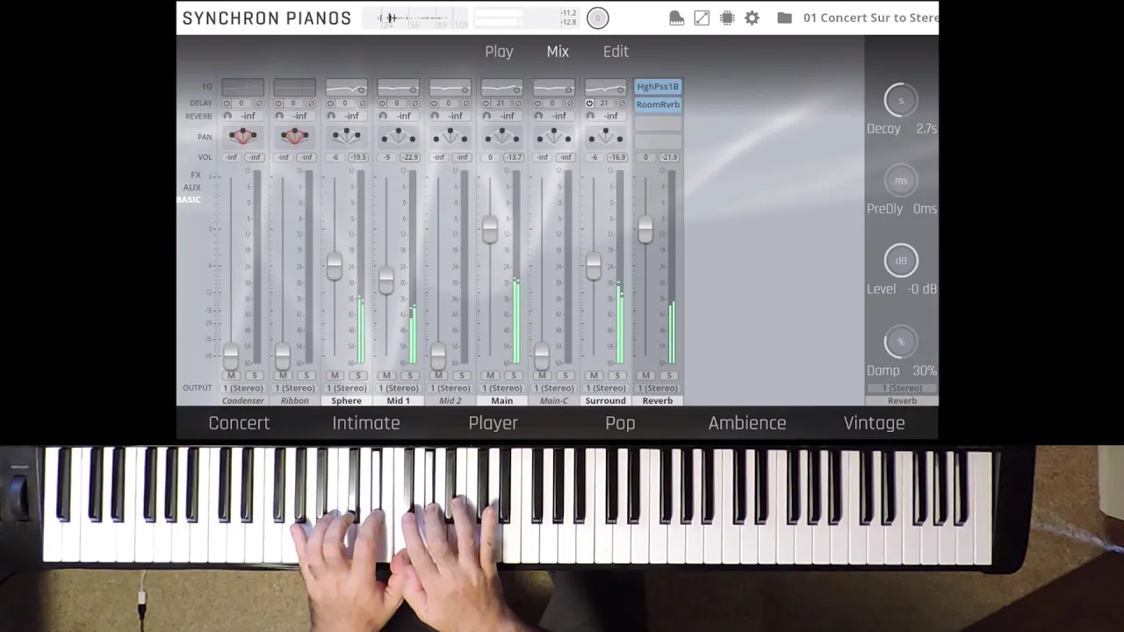Open the CPU chip icon

tap(727, 18)
